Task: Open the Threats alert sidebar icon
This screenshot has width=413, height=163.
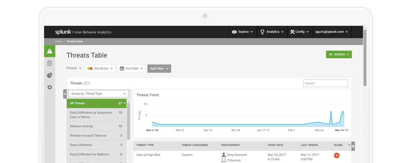Action: [x=50, y=51]
